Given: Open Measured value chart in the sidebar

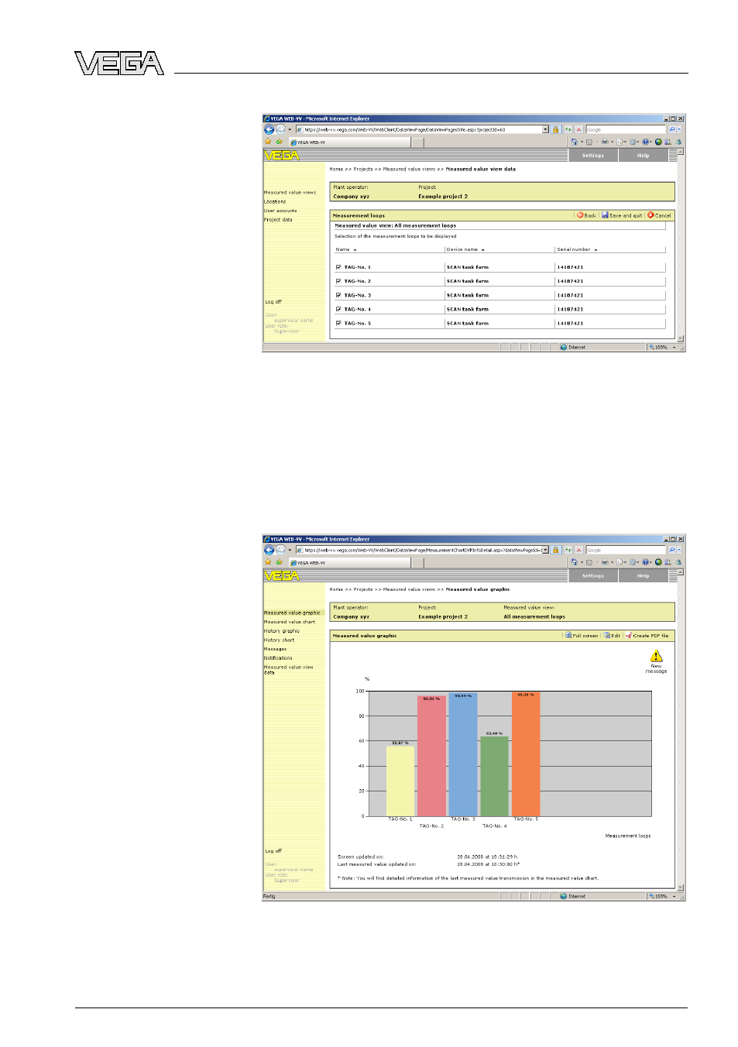Looking at the screenshot, I should coord(290,622).
